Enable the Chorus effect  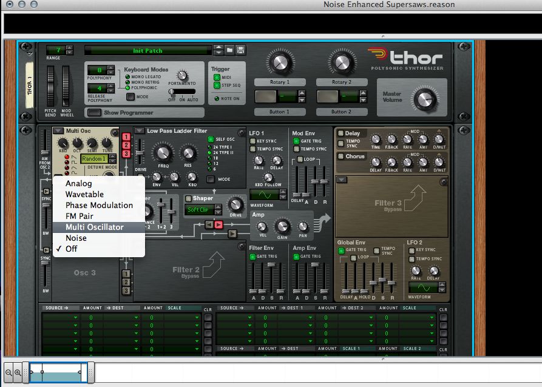pyautogui.click(x=341, y=156)
